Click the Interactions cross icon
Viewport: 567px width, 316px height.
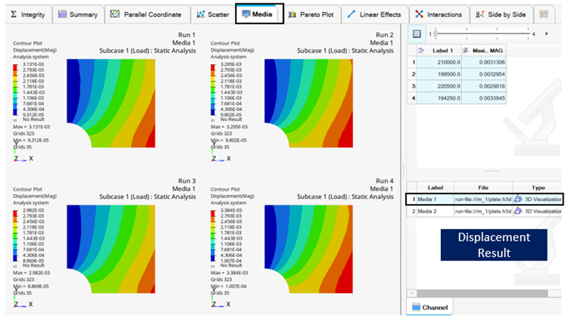419,14
